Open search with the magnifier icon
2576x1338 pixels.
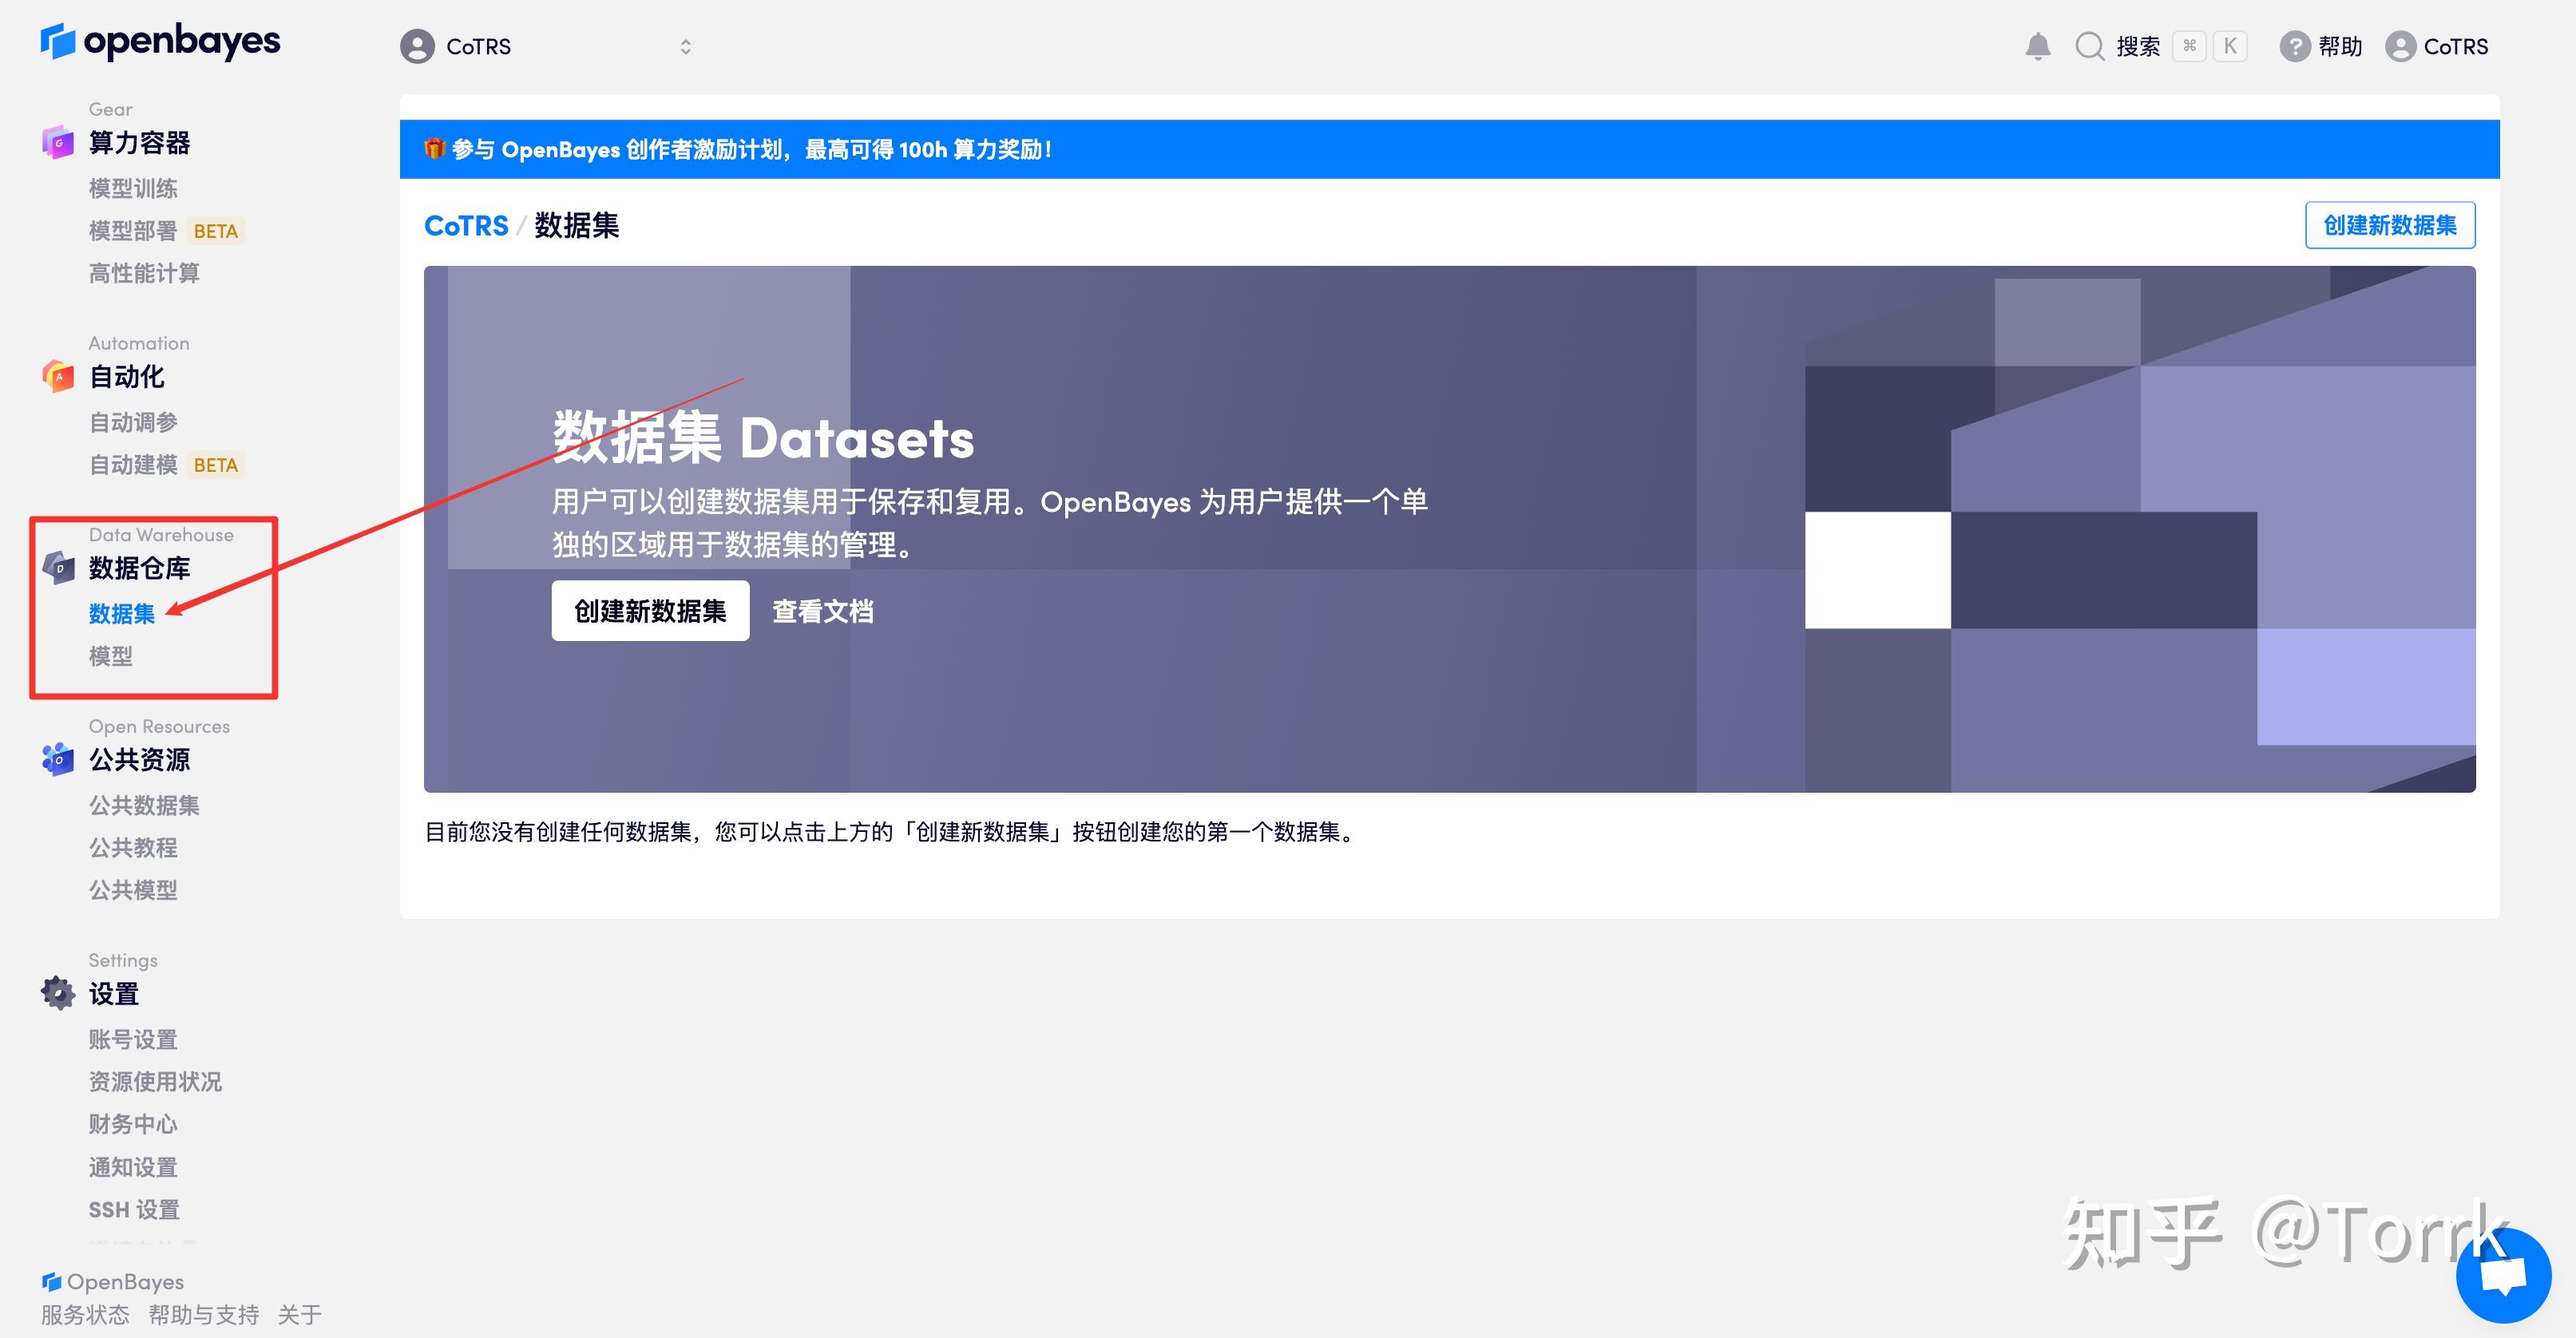[x=2090, y=46]
